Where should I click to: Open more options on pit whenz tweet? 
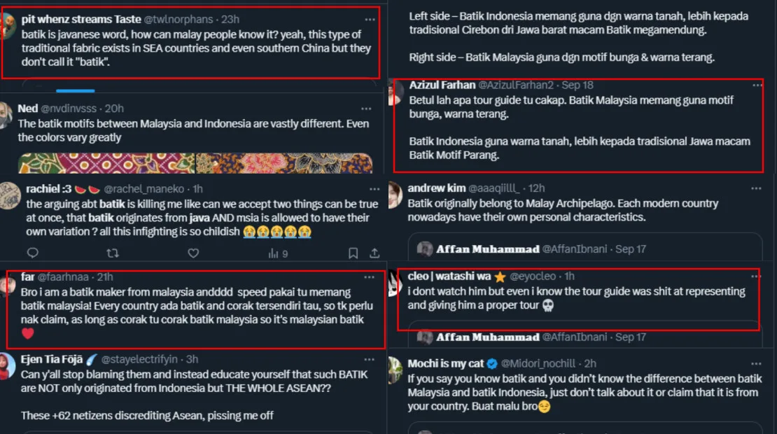coord(370,20)
